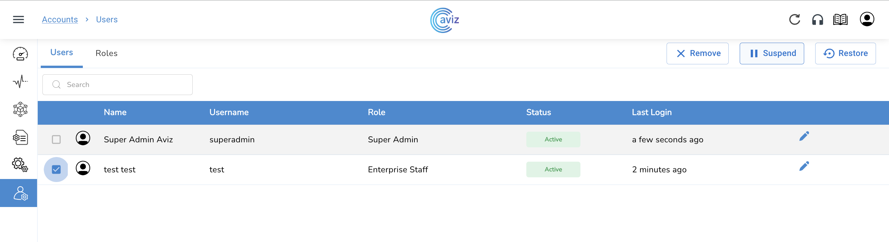This screenshot has height=242, width=889.
Task: Open the cube topology sidebar icon
Action: 20,109
